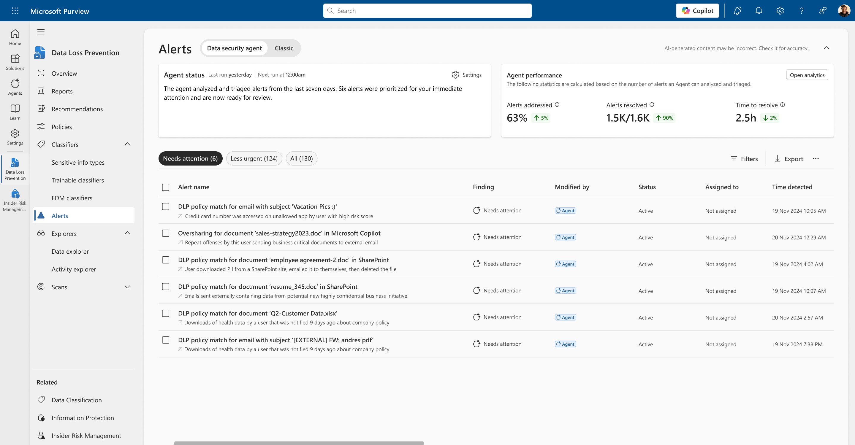The image size is (855, 445).
Task: Select the Needs attention (6) tab
Action: [190, 158]
